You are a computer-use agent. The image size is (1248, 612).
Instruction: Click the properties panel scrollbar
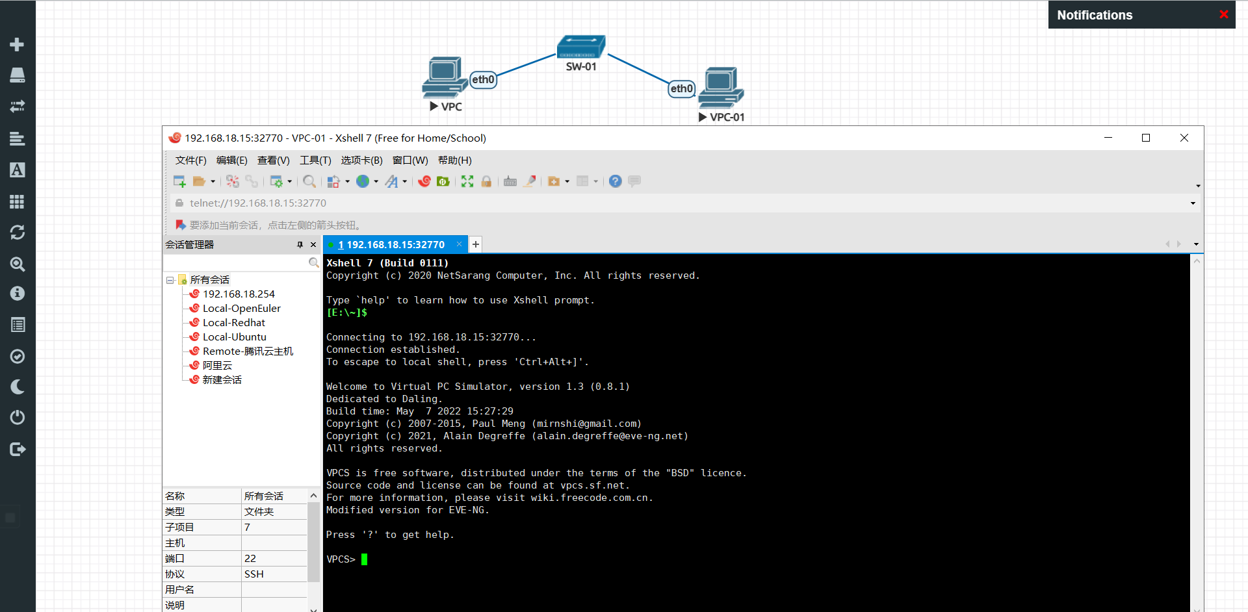coord(313,541)
